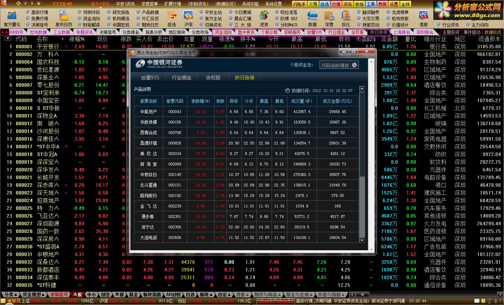
Task: Click the dialog scrollbar up arrow
Action: click(x=362, y=88)
